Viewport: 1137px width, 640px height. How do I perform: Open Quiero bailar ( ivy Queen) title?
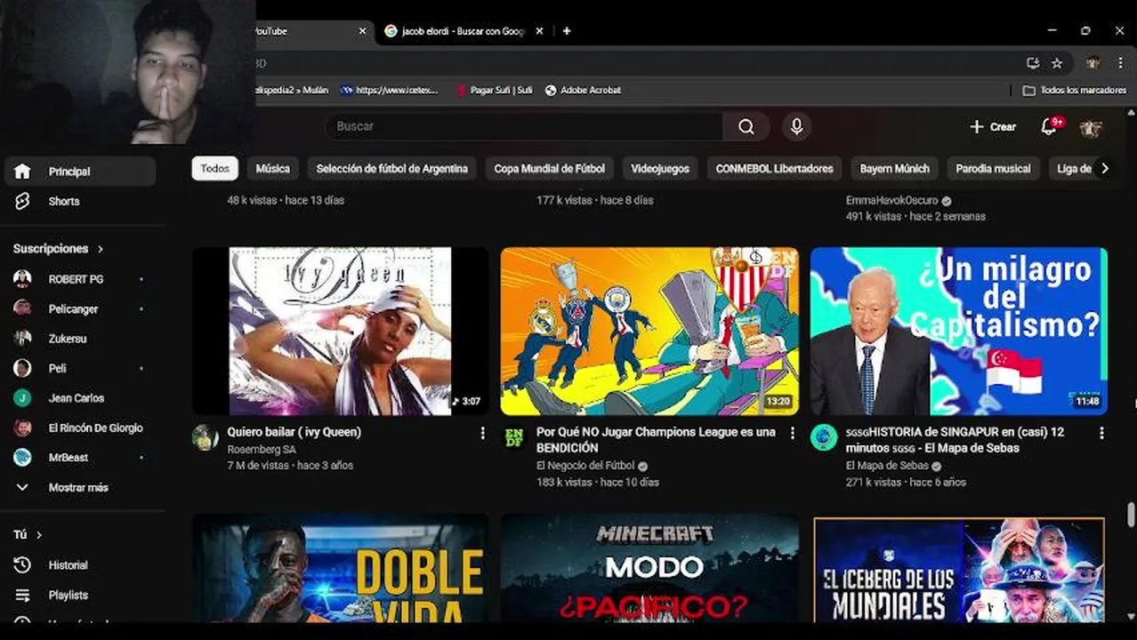294,432
